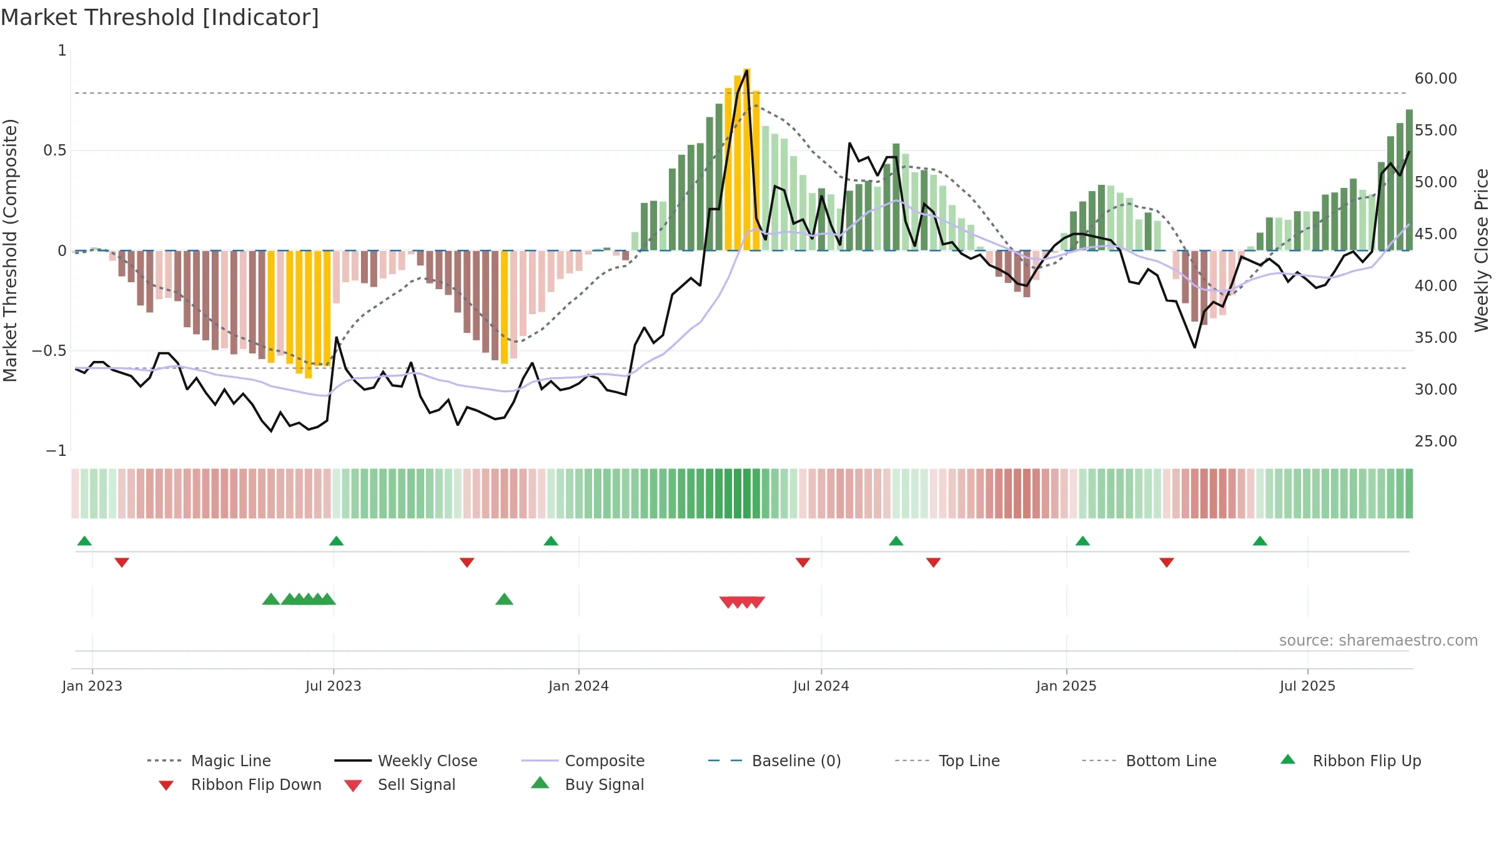Click the lone buy signal triangle near Nov 2023
Viewport: 1499px width, 843px height.
[504, 599]
